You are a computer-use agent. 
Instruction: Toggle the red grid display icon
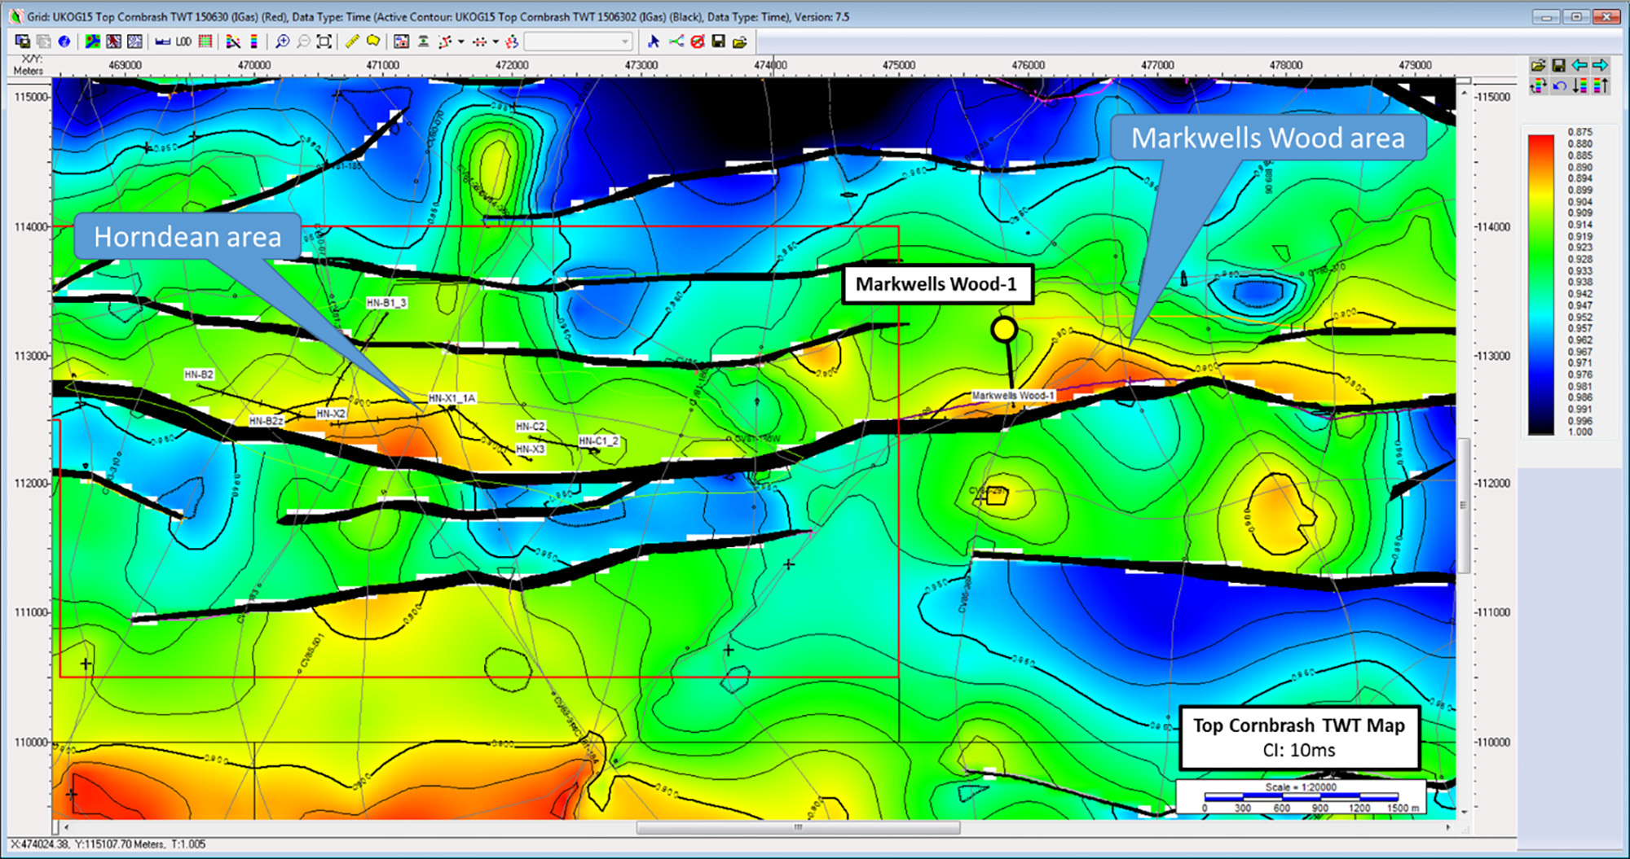click(205, 42)
